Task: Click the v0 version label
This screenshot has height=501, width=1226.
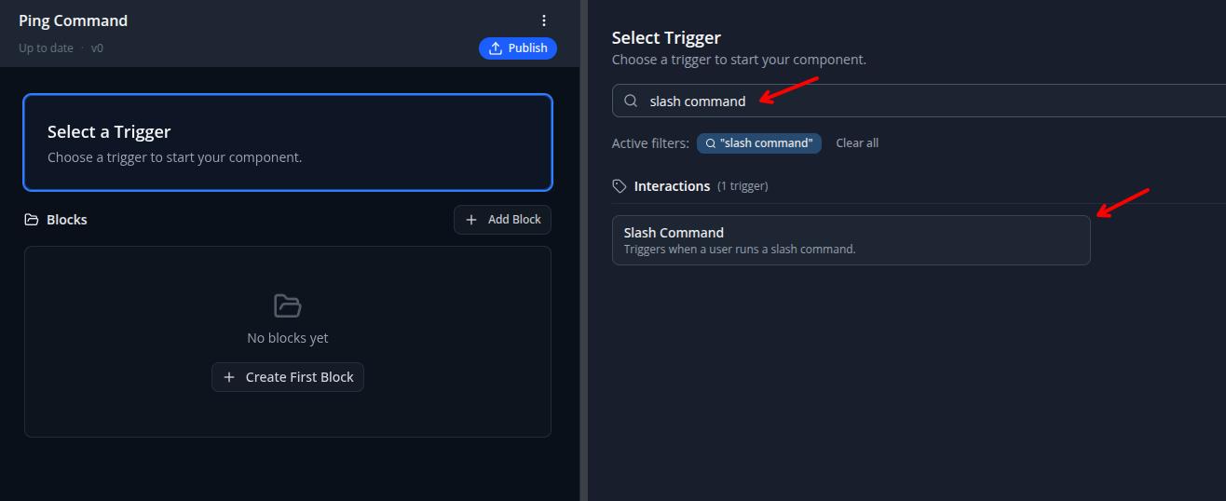Action: (97, 47)
